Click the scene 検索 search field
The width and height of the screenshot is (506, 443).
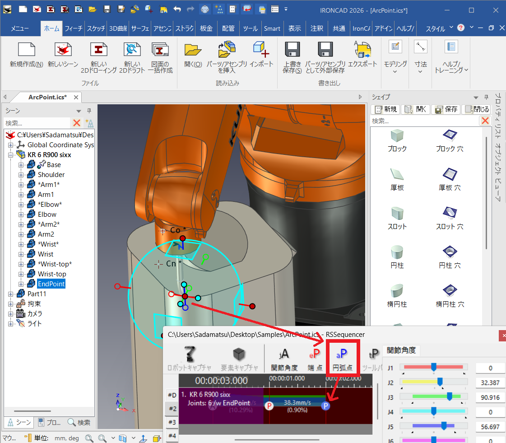(37, 123)
